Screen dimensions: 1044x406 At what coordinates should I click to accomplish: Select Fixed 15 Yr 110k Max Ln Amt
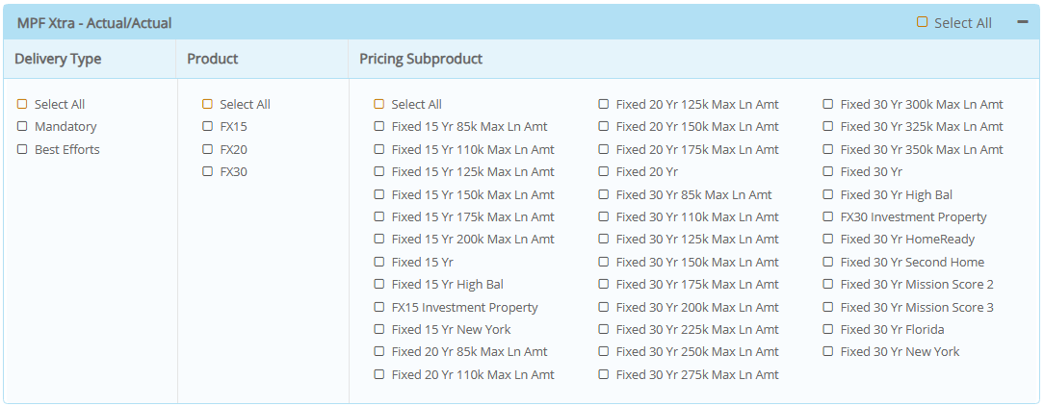pyautogui.click(x=379, y=150)
